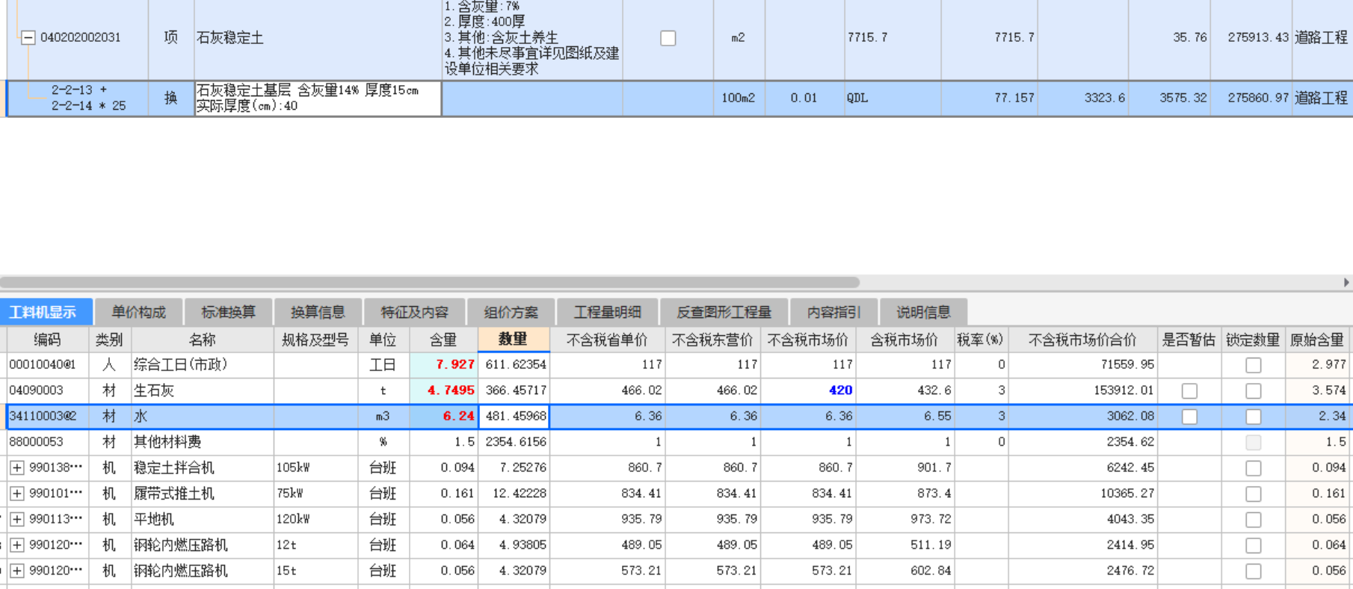Viewport: 1353px width, 589px height.
Task: Click the 含量 column header
Action: point(443,340)
